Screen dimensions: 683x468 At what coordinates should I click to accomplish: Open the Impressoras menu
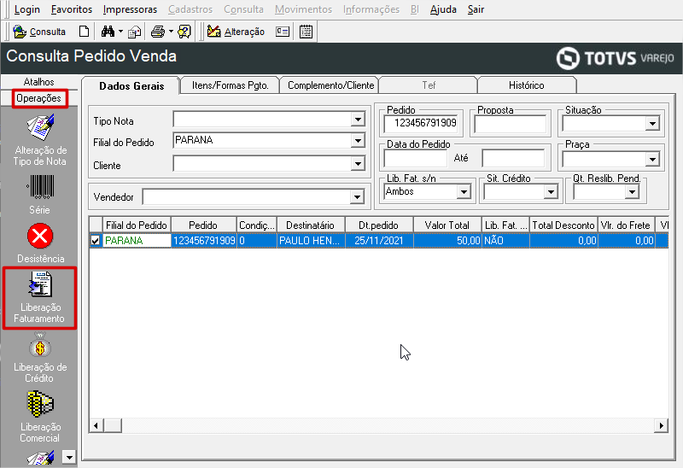pos(130,9)
